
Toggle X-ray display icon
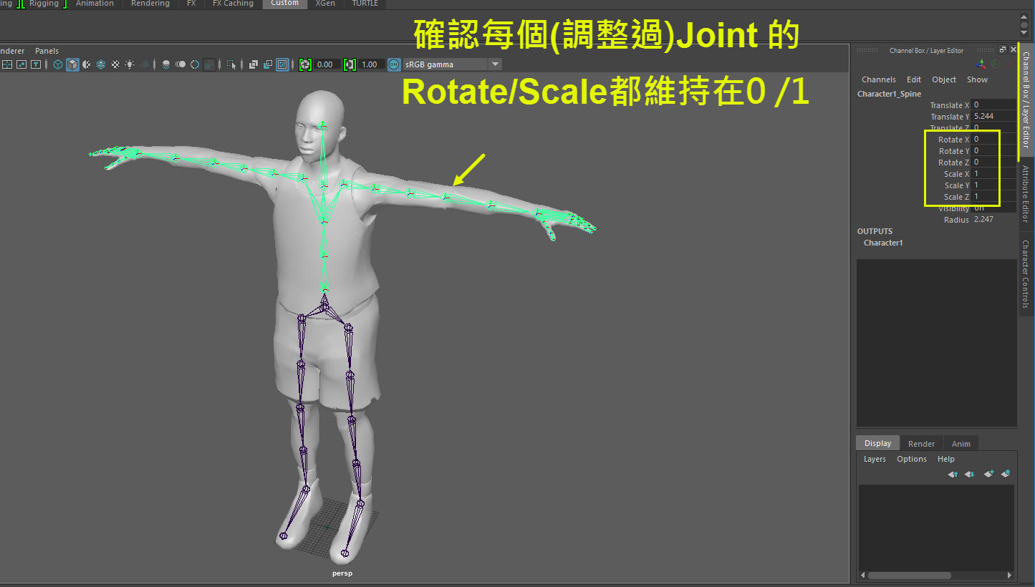(x=253, y=64)
